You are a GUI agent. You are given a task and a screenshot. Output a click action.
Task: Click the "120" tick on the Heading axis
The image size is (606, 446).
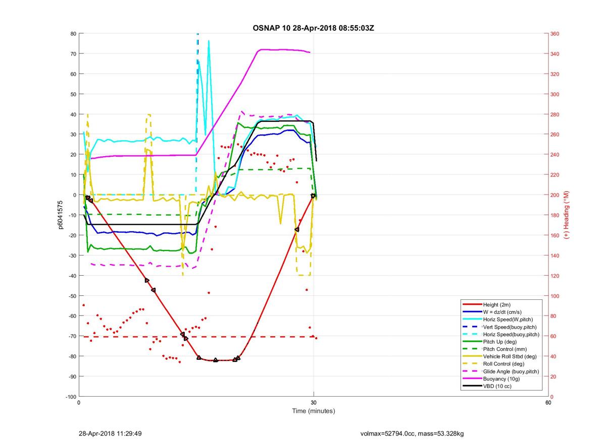click(555, 276)
